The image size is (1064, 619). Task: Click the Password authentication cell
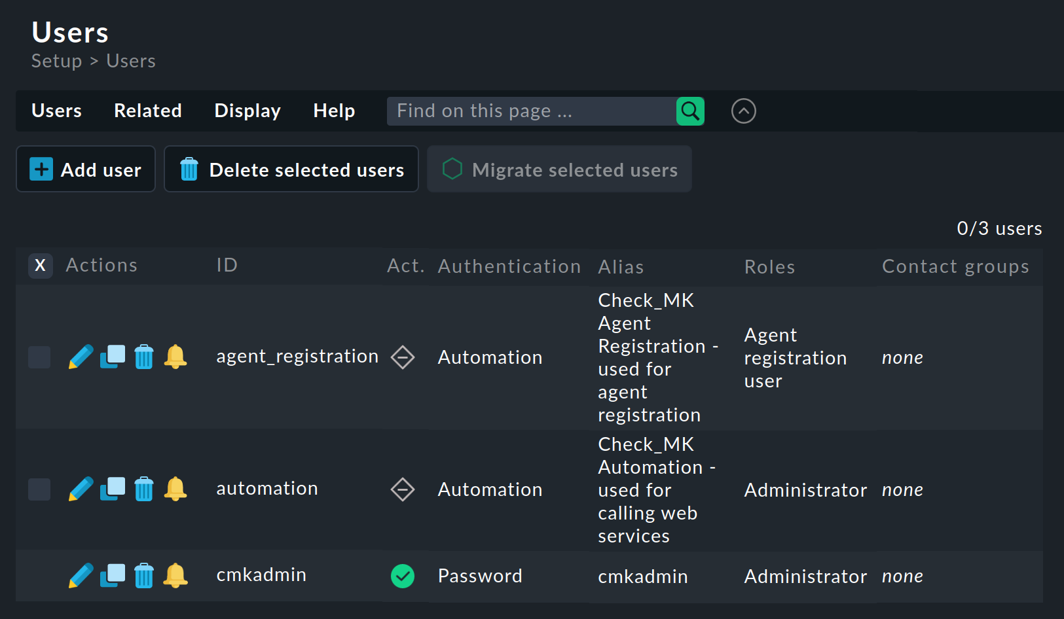[x=480, y=576]
